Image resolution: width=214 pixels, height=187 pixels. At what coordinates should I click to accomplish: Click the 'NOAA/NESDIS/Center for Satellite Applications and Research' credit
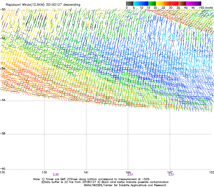(125, 185)
